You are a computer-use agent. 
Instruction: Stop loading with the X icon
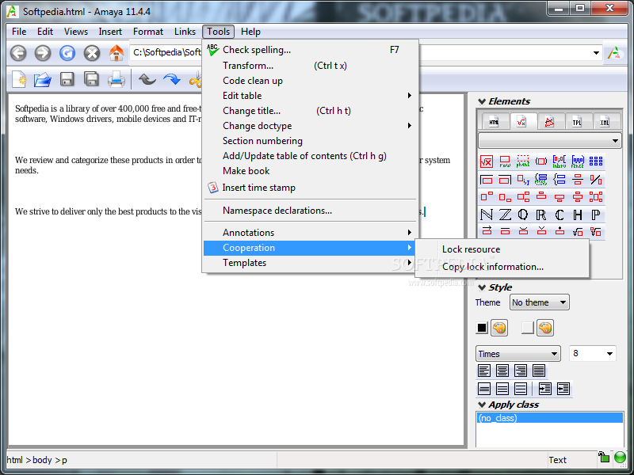(x=92, y=53)
